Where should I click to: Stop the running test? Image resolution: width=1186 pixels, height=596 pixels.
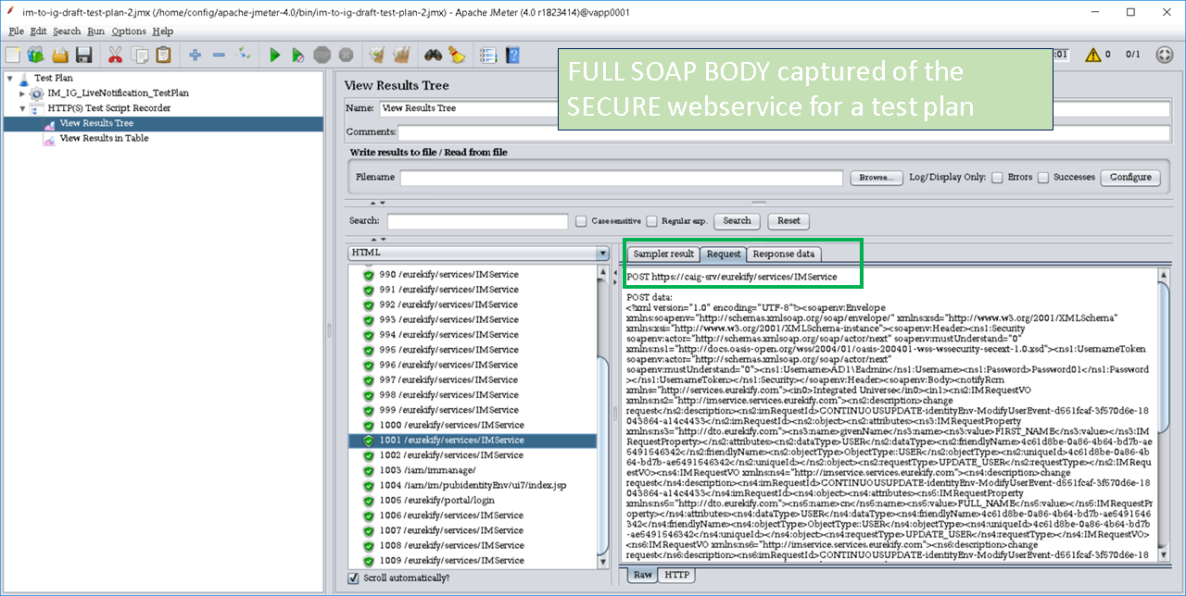coord(322,56)
